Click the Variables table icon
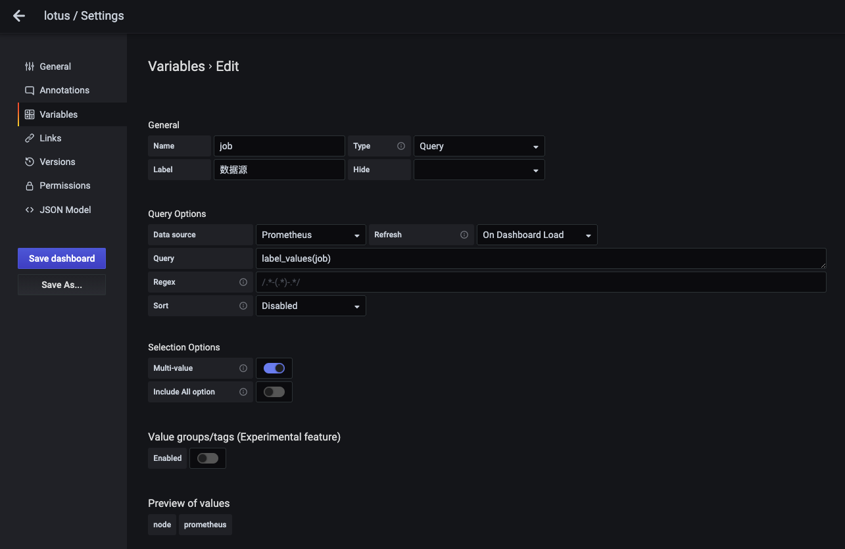This screenshot has width=845, height=549. [x=29, y=114]
